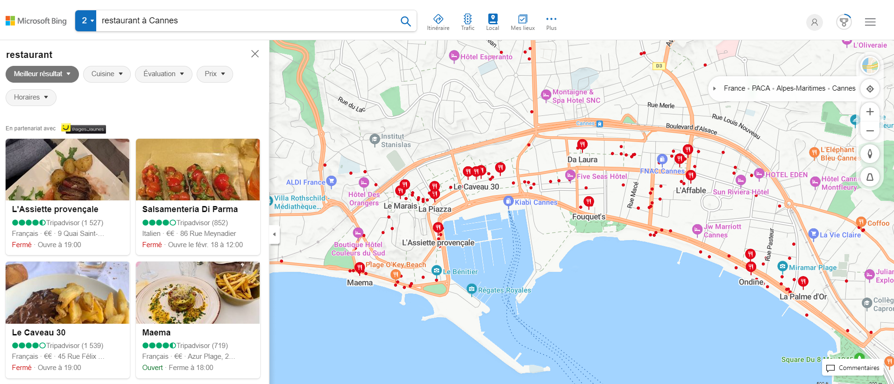Click PACA in the breadcrumb
Viewport: 894px width, 384px height.
click(x=761, y=88)
